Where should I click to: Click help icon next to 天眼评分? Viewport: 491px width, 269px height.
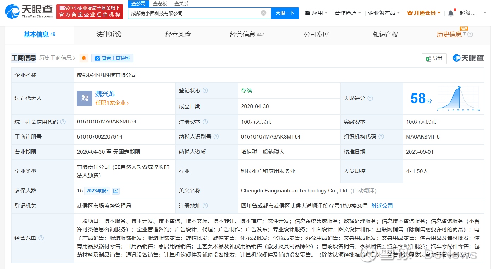tap(370, 98)
